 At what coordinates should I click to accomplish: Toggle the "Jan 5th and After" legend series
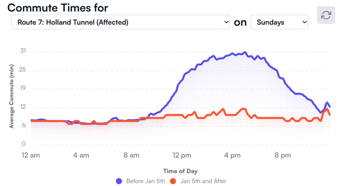coord(203,181)
